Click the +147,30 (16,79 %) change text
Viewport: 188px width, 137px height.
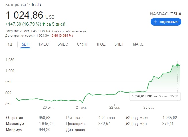(23, 24)
